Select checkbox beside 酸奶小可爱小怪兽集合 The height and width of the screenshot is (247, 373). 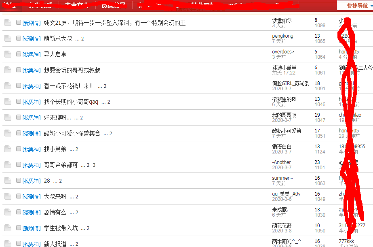click(x=19, y=133)
